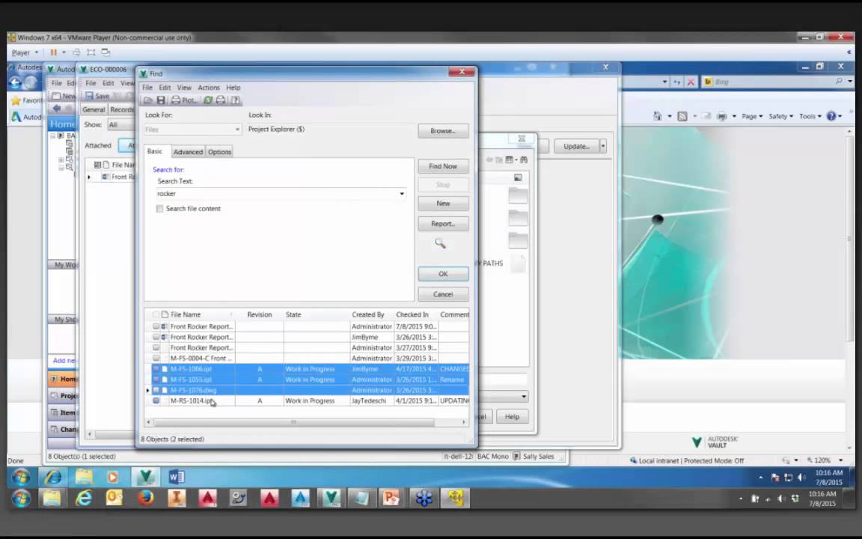The width and height of the screenshot is (862, 539).
Task: Open the browser zoom 120% dropdown
Action: tap(840, 460)
